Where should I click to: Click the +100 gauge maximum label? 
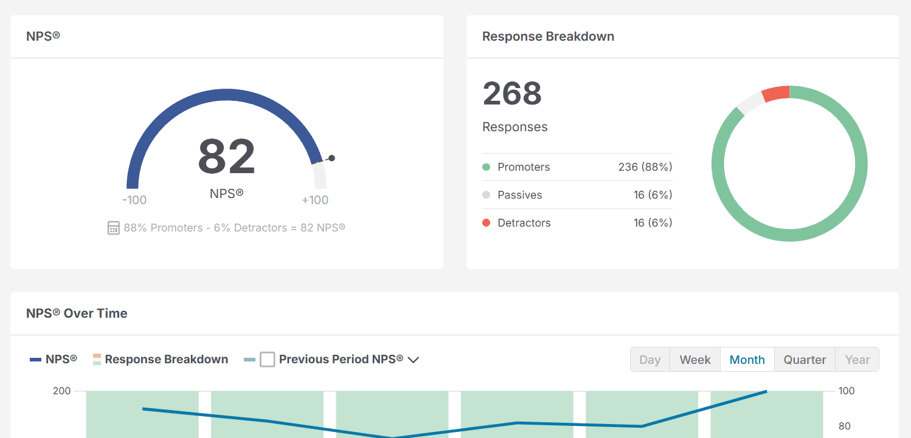315,200
